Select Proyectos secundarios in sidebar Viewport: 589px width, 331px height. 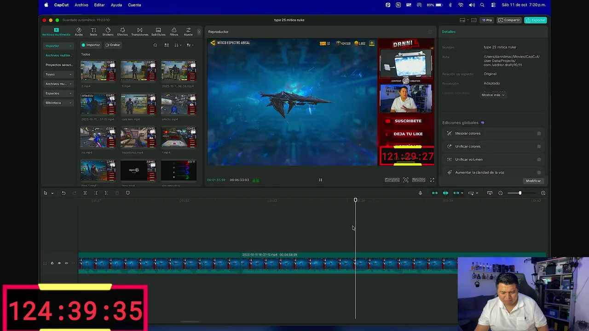click(59, 65)
